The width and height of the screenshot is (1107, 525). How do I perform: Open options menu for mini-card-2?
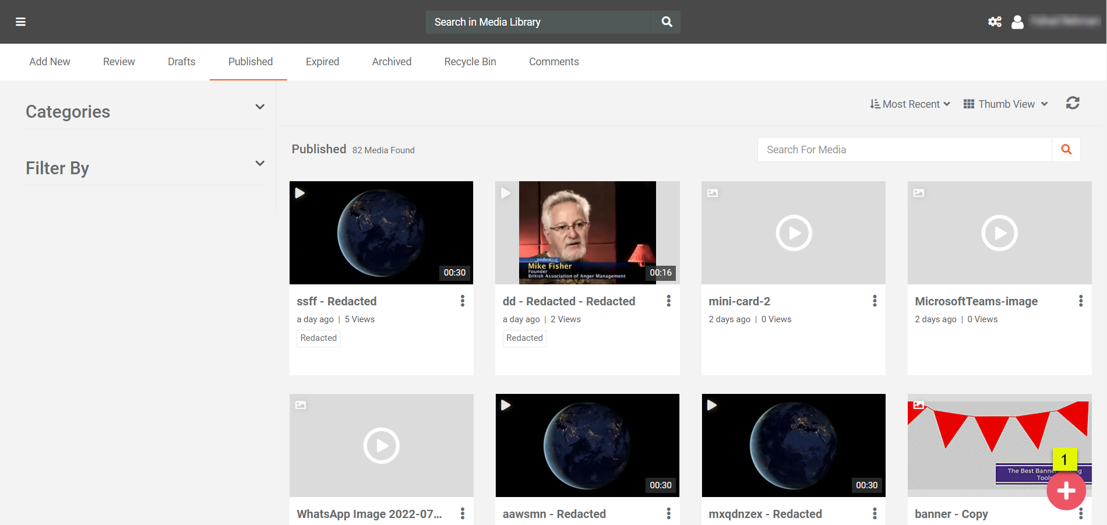(874, 301)
